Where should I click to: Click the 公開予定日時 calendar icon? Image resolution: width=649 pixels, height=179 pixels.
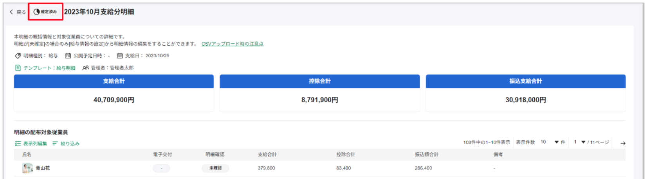pyautogui.click(x=68, y=56)
